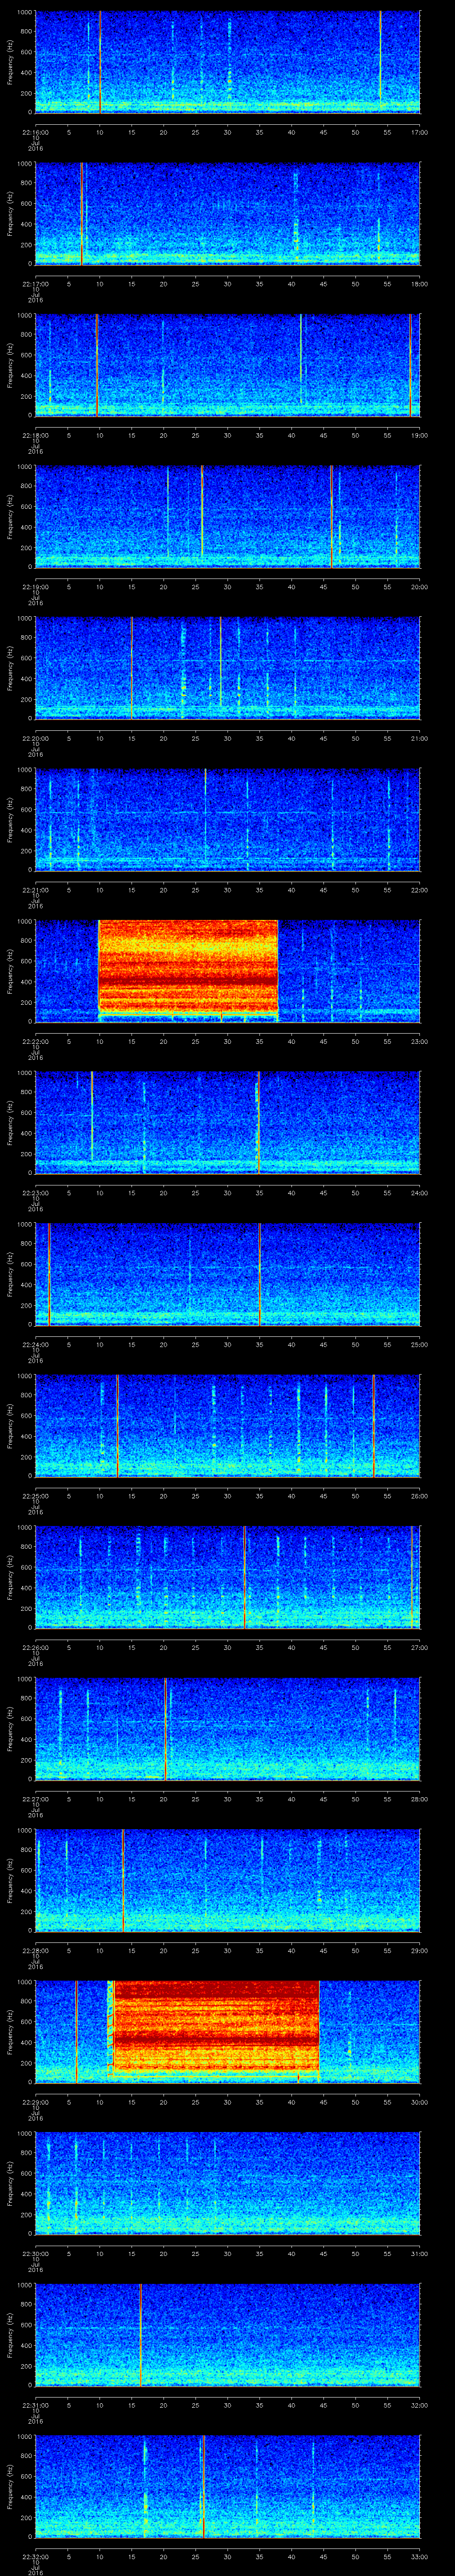Click the '22:25:00' start time label

coord(35,1495)
